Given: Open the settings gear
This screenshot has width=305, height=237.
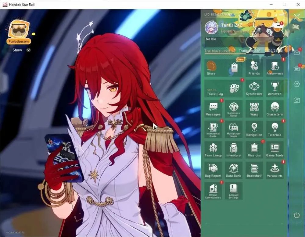Looking at the screenshot, I should 297,84.
